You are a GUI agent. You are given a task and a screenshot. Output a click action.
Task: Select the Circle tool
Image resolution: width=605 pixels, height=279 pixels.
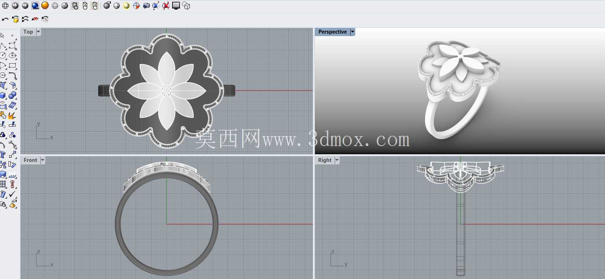click(x=3, y=56)
